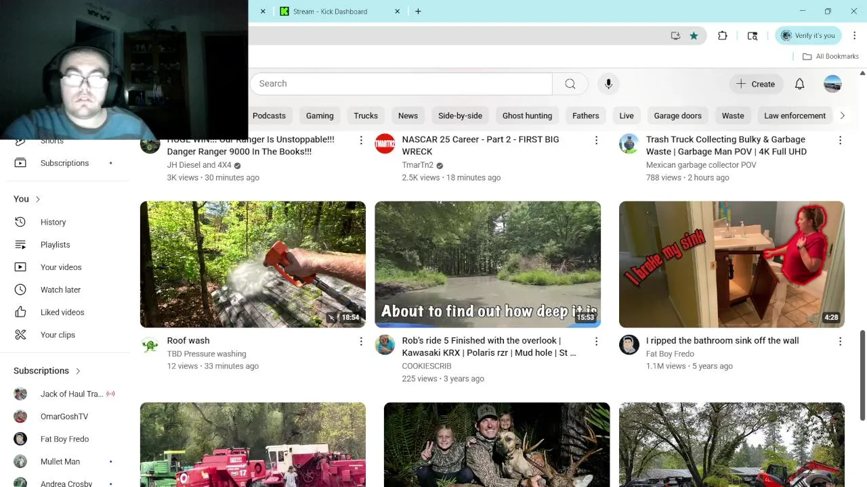Select the Fathers filter chip
Screen dimensions: 867x487
(585, 116)
